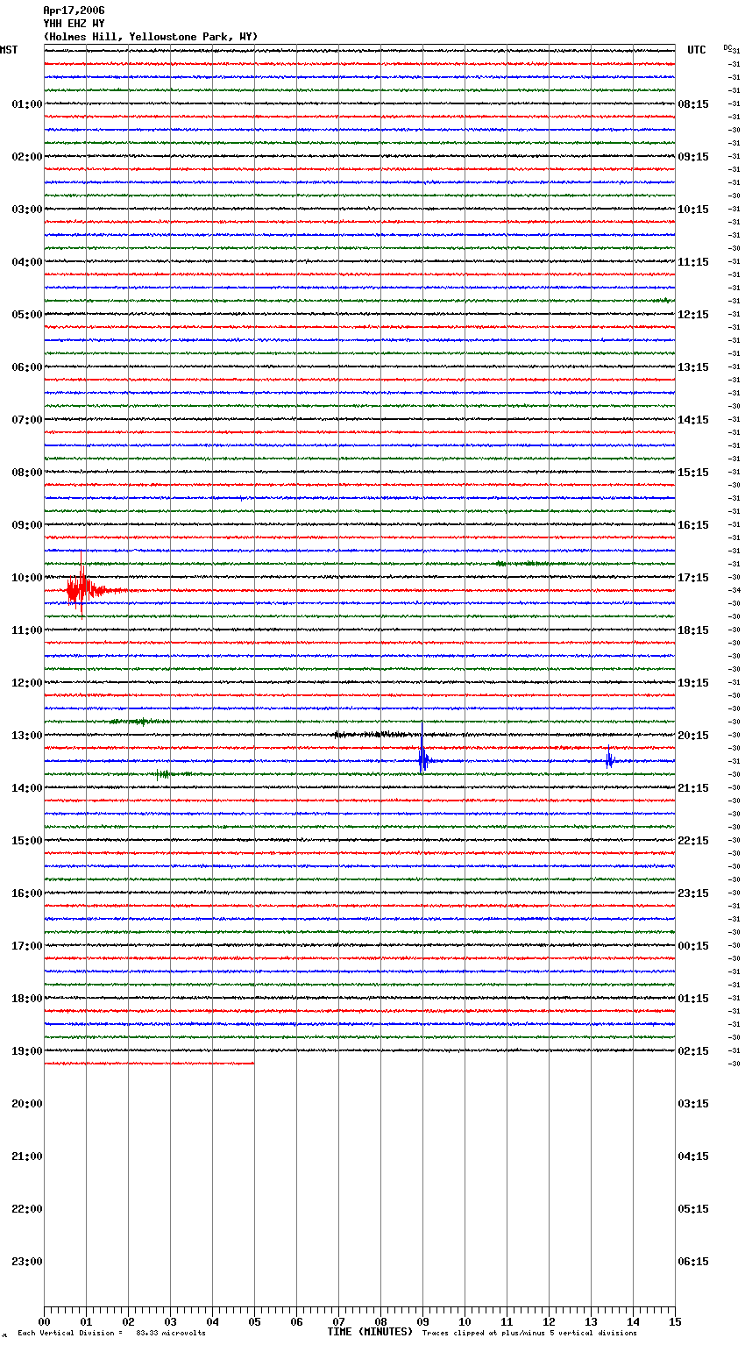Screen dimensions: 745x1345
Task: Click minute '15' on the bottom axis
Action: (x=675, y=1322)
